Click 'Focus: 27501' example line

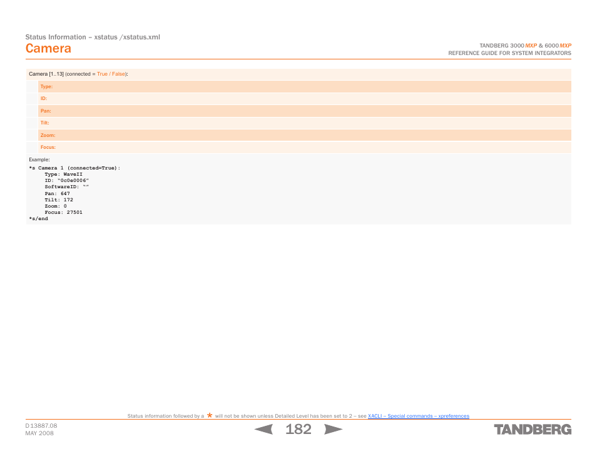[x=64, y=213]
